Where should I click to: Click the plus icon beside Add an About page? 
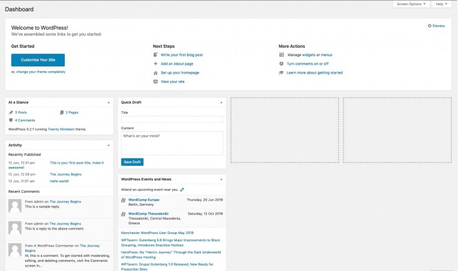155,63
